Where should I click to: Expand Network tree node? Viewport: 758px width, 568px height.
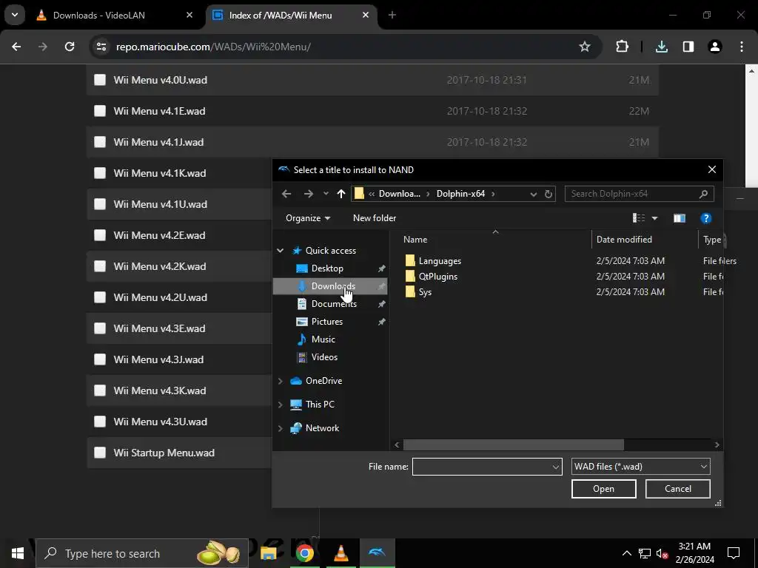click(280, 428)
